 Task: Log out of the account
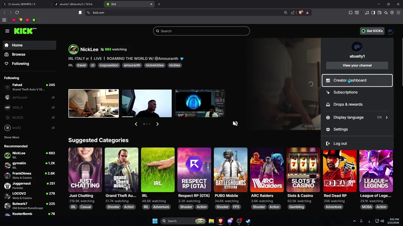357,143
